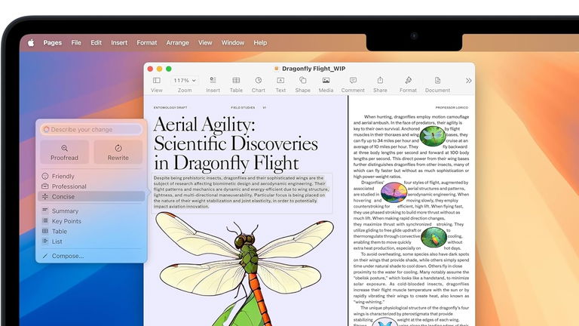
Task: Click the green full-screen window button
Action: (x=169, y=69)
